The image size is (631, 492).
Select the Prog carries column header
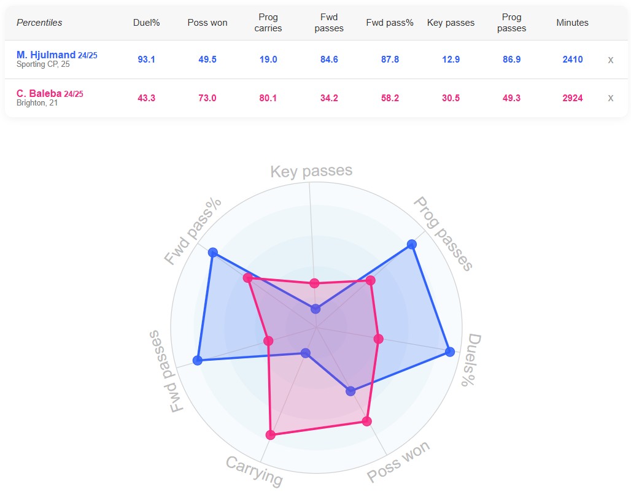point(268,23)
